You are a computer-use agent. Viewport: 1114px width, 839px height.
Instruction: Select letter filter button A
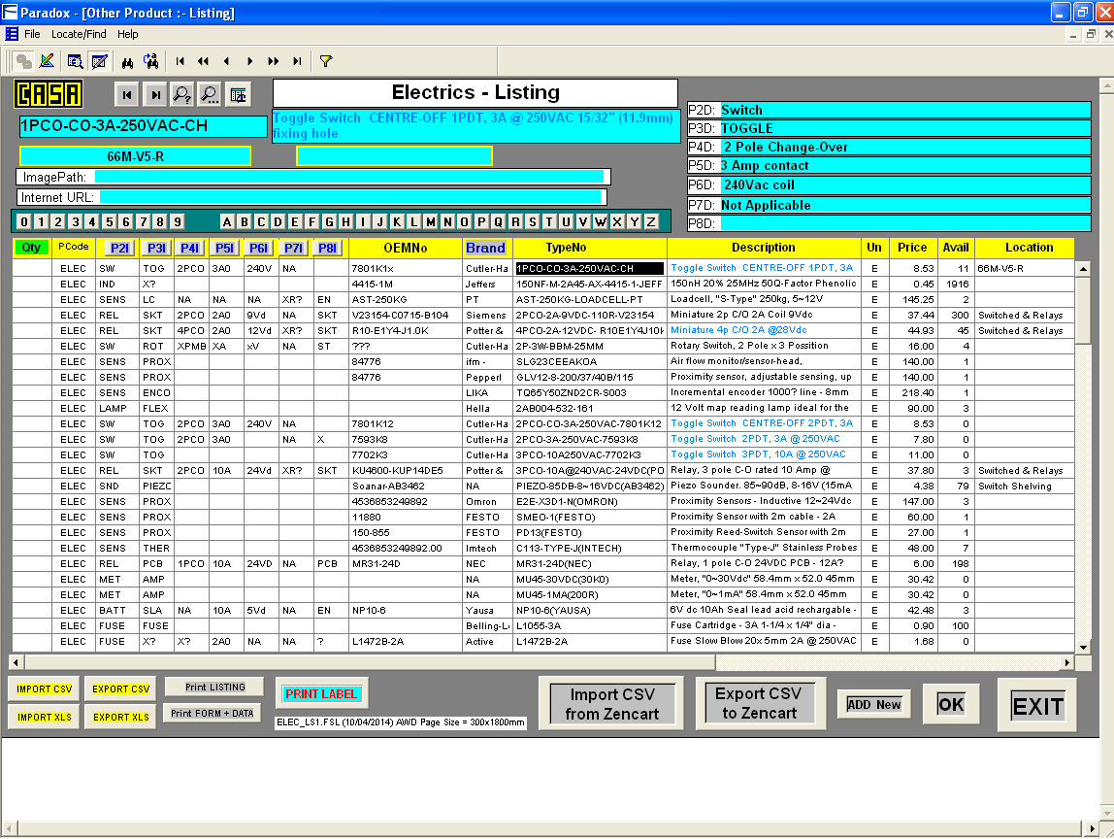coord(227,221)
